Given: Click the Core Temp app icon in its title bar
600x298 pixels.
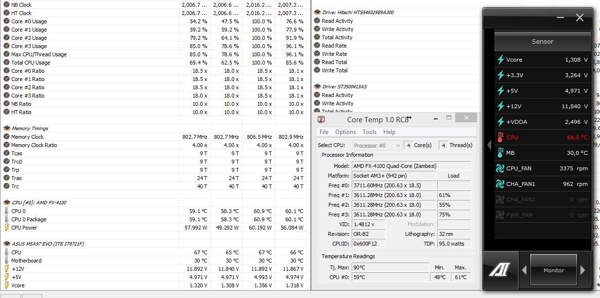Looking at the screenshot, I should pyautogui.click(x=321, y=119).
